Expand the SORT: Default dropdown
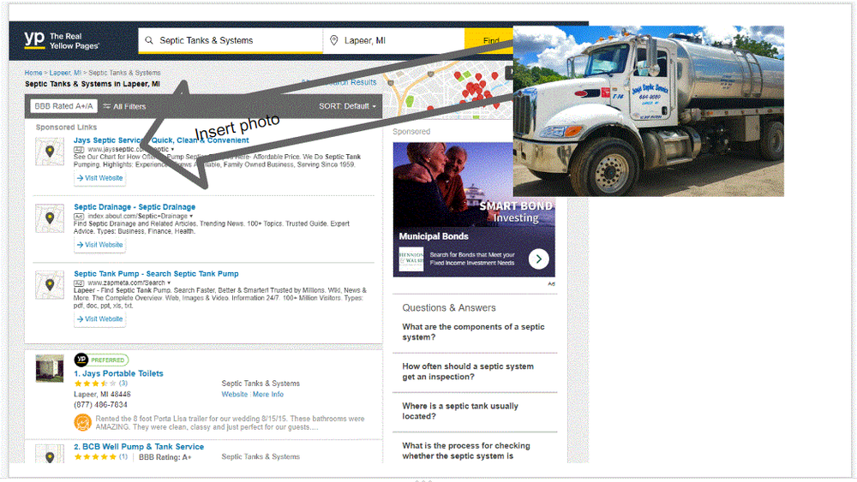The image size is (857, 482). 348,106
